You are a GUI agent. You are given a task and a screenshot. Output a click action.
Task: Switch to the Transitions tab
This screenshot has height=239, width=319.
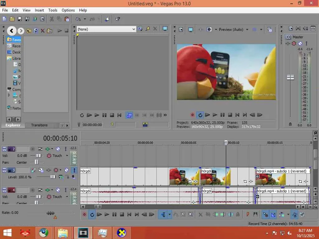(39, 125)
